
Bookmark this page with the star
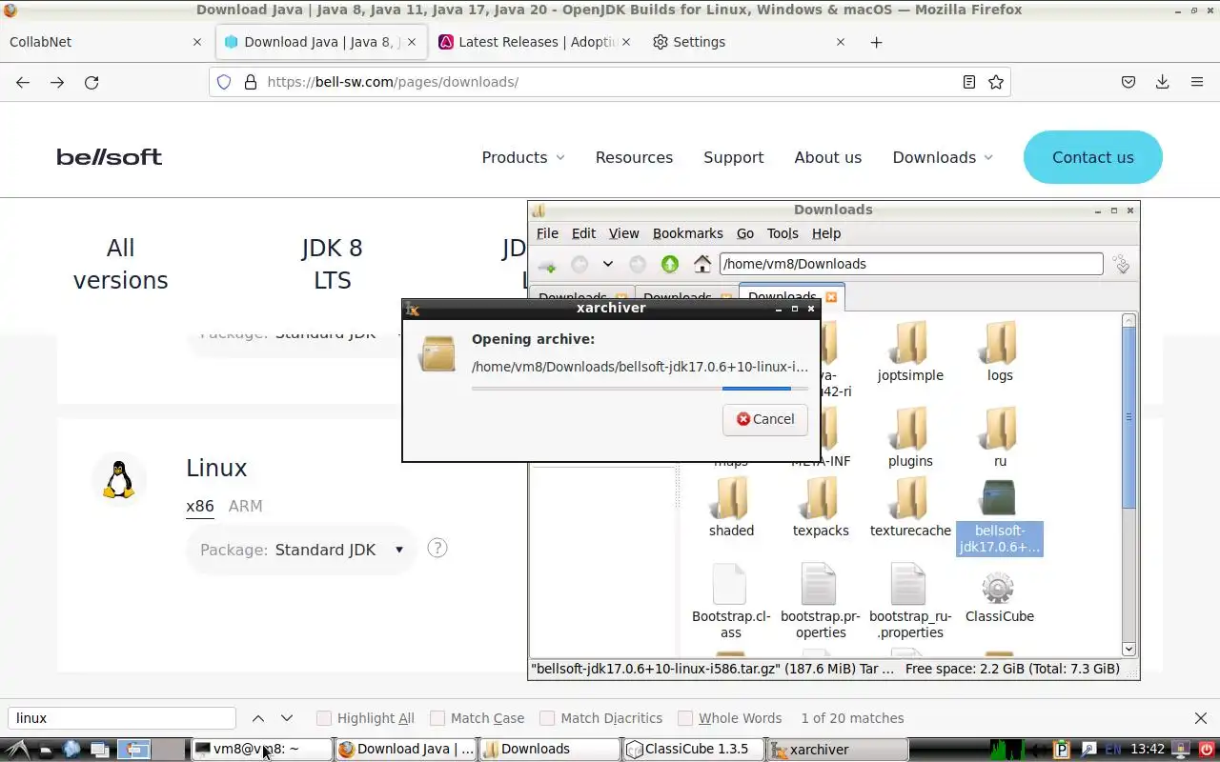point(996,82)
